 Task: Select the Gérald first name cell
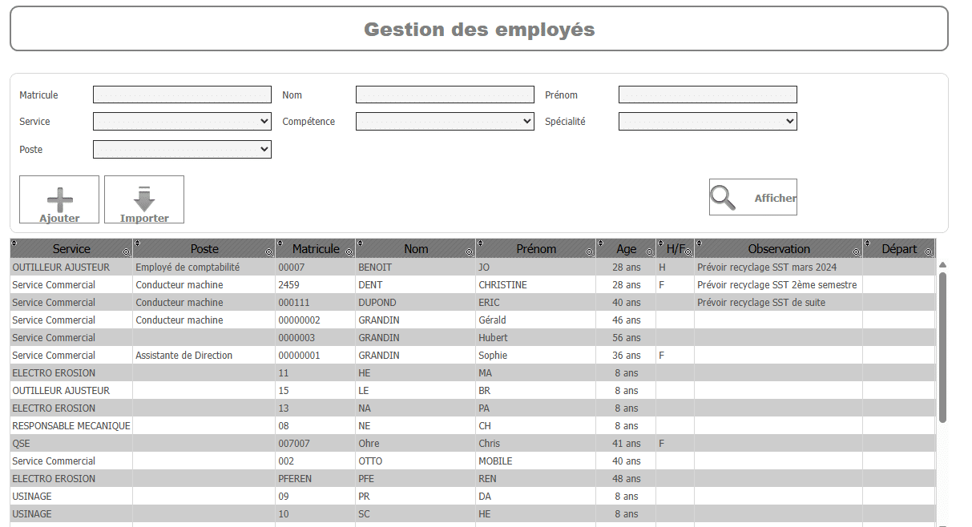click(536, 320)
